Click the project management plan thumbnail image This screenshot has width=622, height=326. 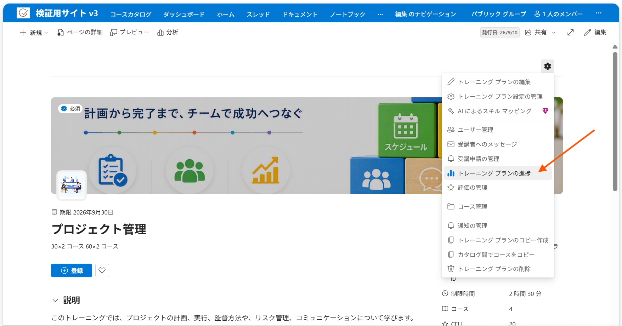pyautogui.click(x=72, y=185)
